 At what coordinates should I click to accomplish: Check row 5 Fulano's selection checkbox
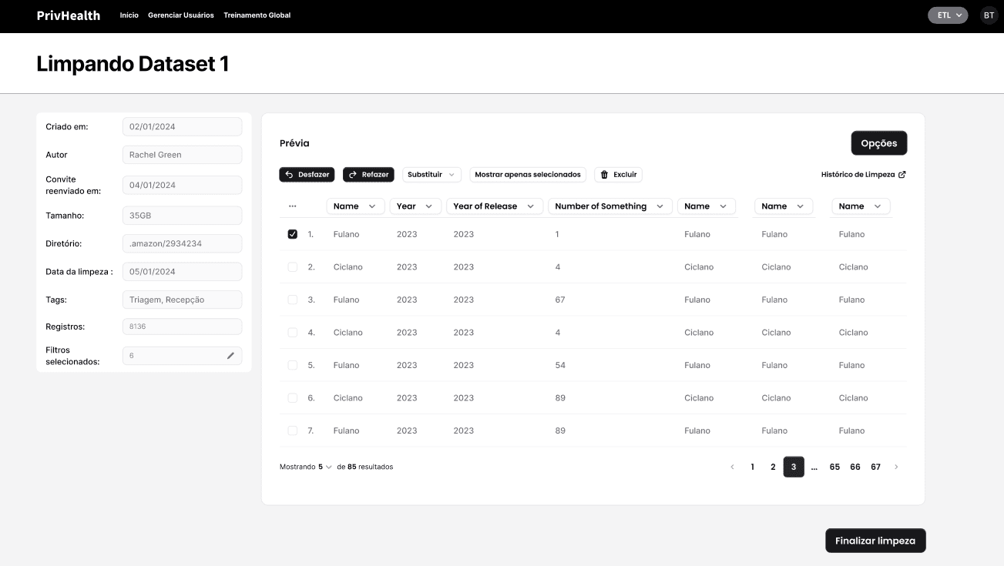tap(293, 364)
